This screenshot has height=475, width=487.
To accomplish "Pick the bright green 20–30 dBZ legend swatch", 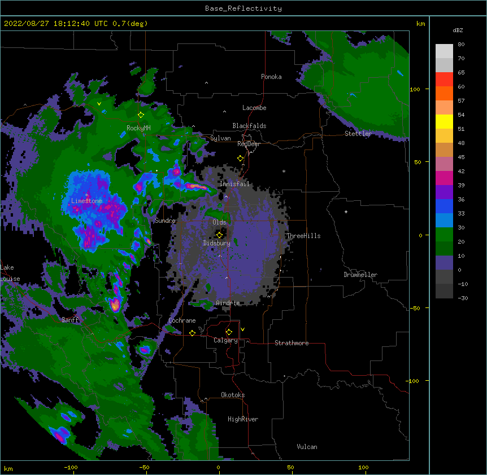I will [x=444, y=235].
